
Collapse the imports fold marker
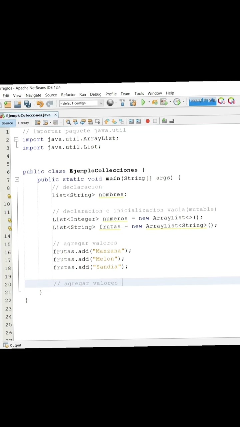(16, 140)
